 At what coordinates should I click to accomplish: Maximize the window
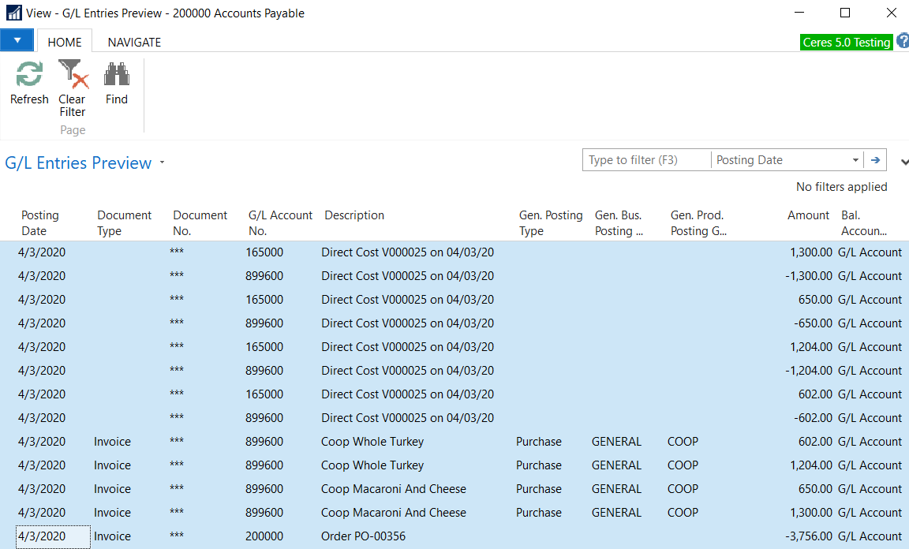point(845,13)
